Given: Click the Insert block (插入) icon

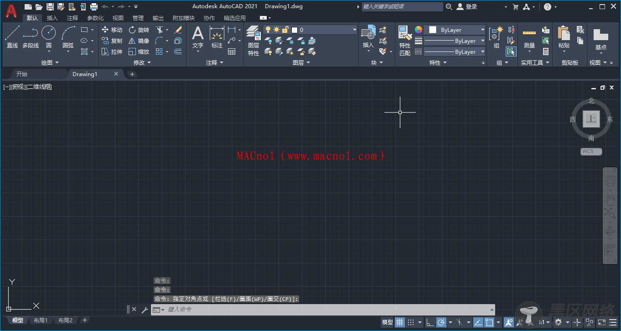Looking at the screenshot, I should [368, 37].
